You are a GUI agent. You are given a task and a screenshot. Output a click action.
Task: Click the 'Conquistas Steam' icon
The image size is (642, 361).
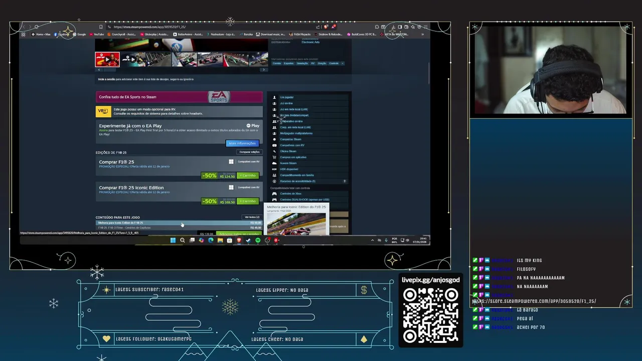(x=274, y=139)
